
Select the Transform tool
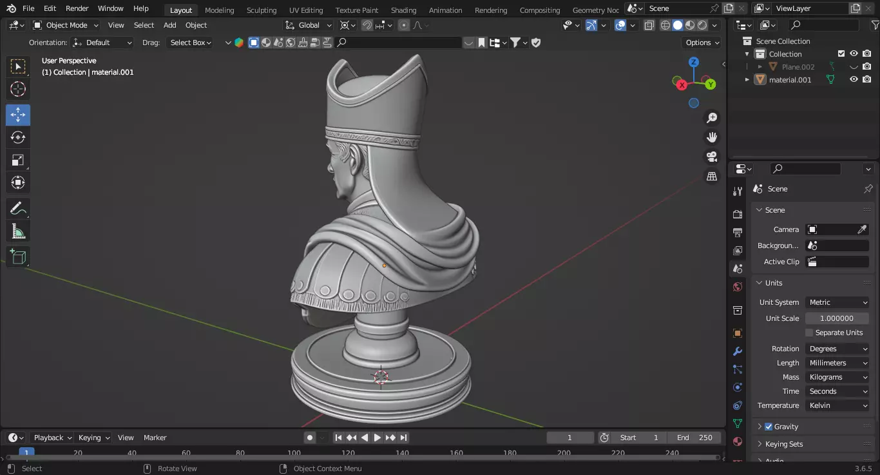[x=18, y=182]
